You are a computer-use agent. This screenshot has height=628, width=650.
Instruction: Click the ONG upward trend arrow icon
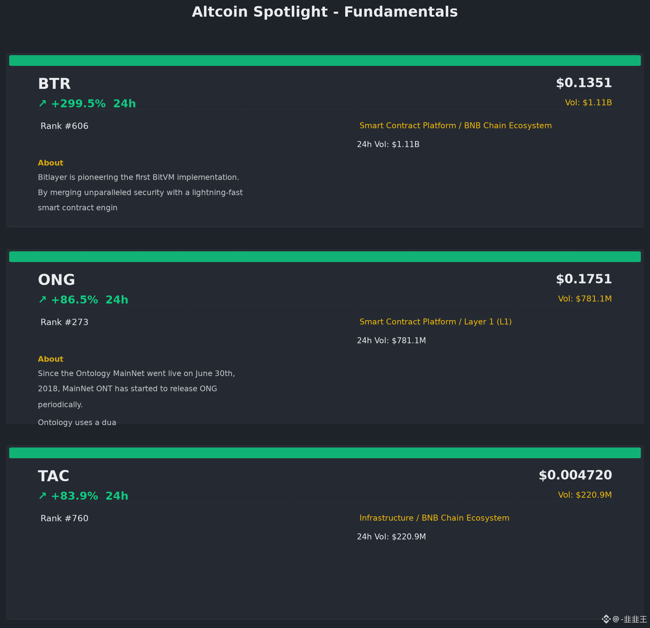(x=42, y=300)
